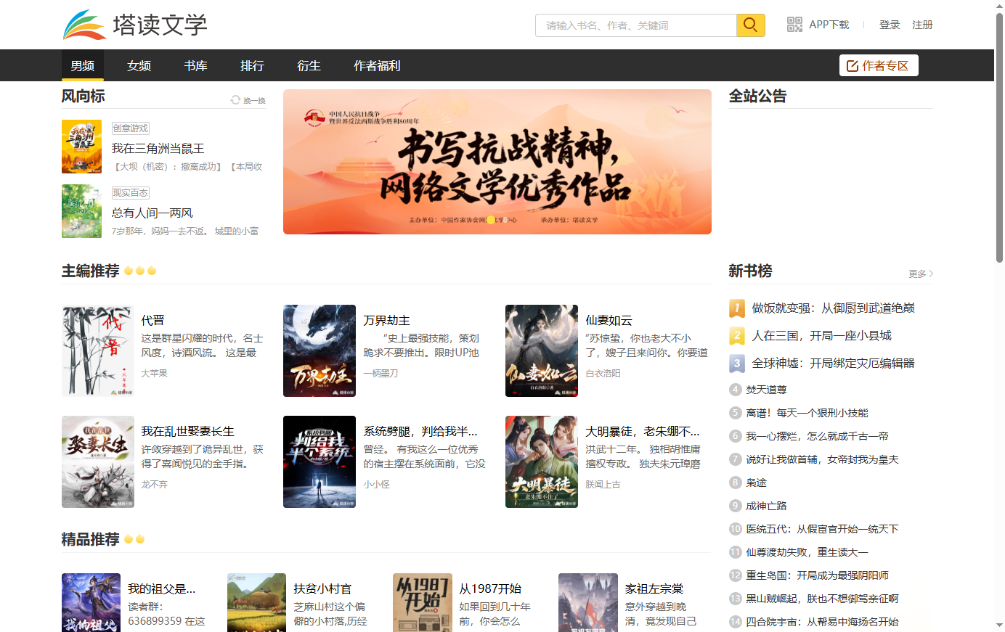This screenshot has height=632, width=1005.
Task: Open the 仙妻如云 book cover
Action: pyautogui.click(x=542, y=350)
